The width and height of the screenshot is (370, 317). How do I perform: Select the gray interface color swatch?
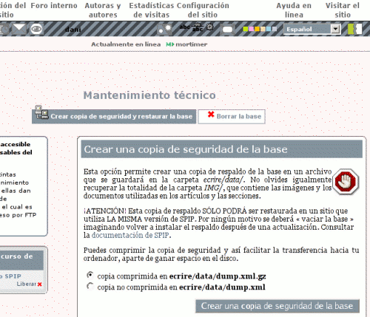pyautogui.click(x=274, y=29)
